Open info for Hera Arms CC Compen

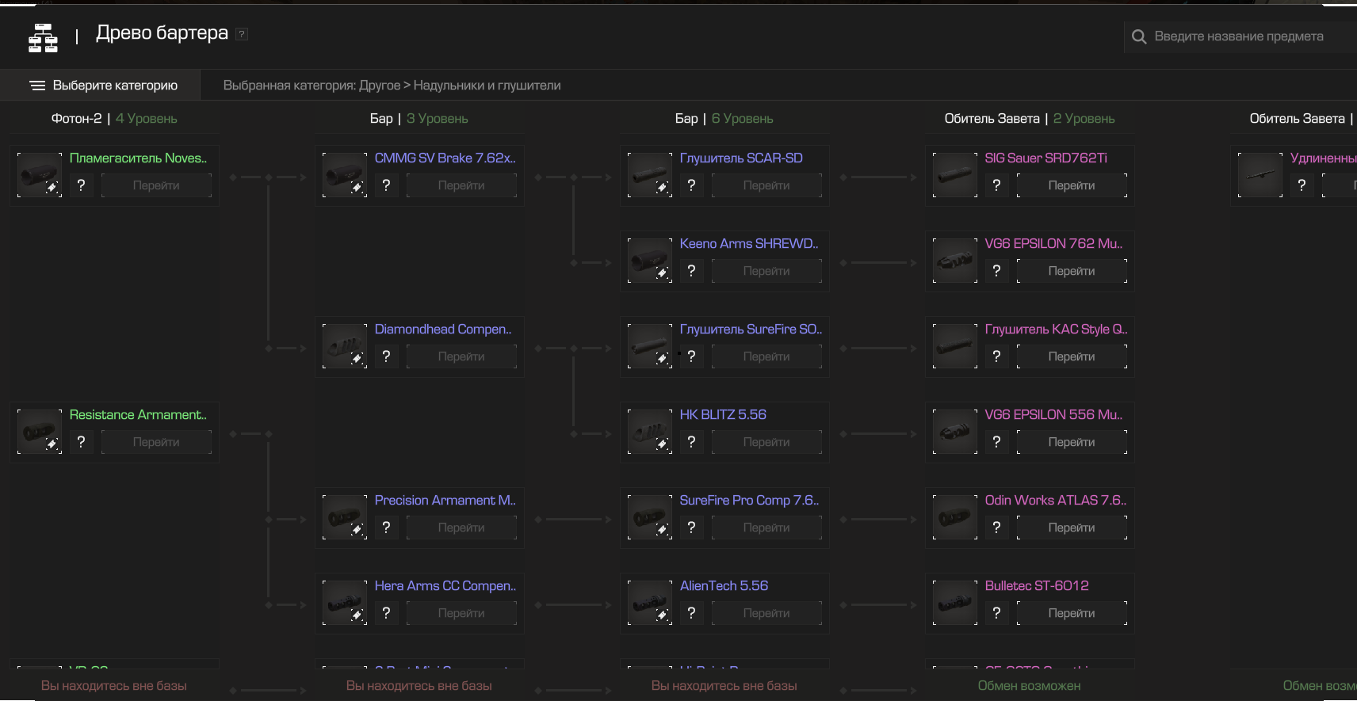click(x=386, y=613)
